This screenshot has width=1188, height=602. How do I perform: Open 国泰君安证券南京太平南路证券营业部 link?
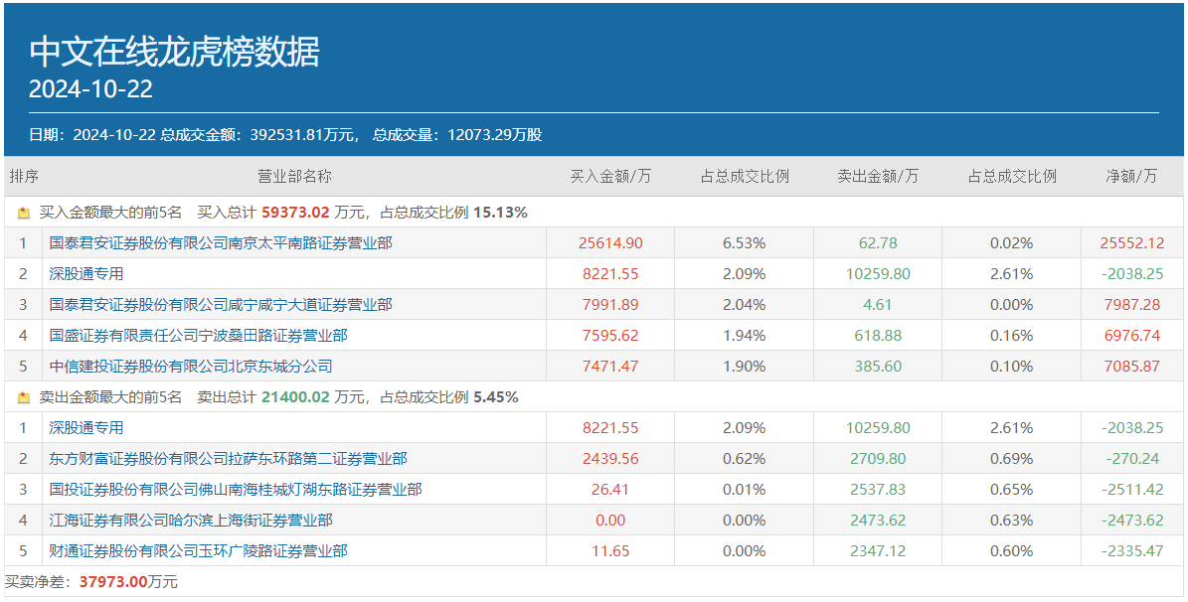pos(221,243)
